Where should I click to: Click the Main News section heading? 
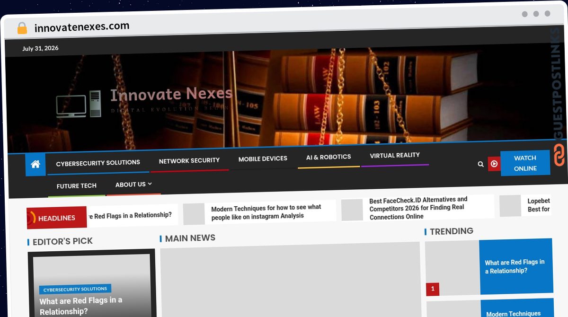coord(190,238)
